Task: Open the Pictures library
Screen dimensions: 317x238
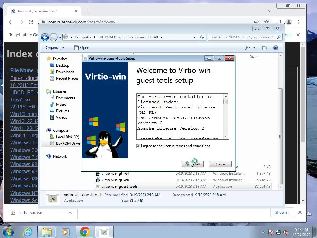Action: [x=63, y=111]
